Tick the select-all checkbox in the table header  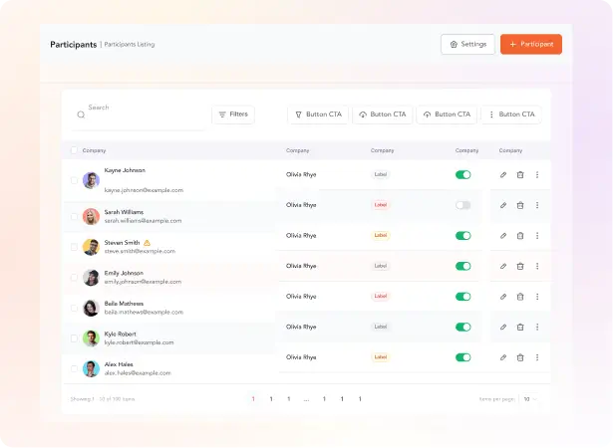pos(74,150)
